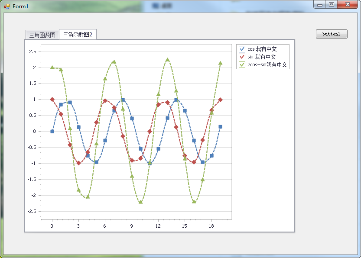Click the button1 button

pyautogui.click(x=332, y=34)
